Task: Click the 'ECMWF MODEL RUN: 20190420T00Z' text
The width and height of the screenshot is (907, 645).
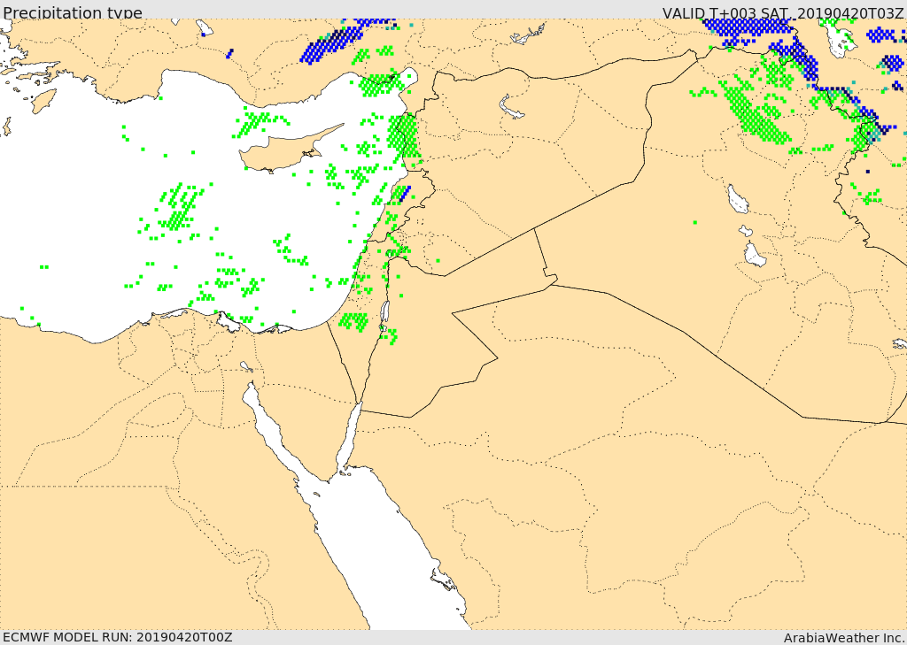Action: [118, 637]
